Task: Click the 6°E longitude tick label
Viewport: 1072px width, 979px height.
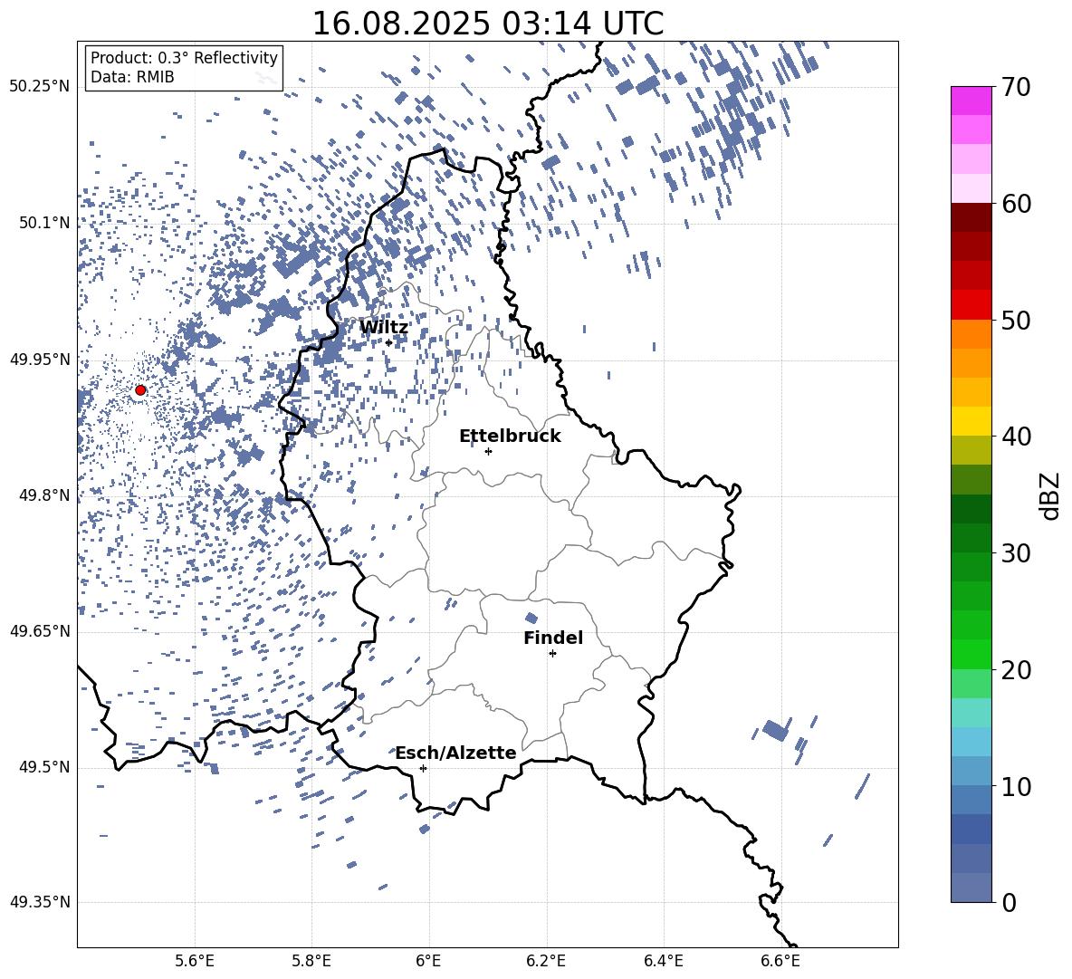Action: (428, 961)
